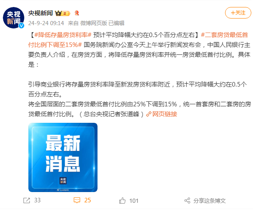Click the share icon next to 分享这条博文
This screenshot has width=253, height=211.
pyautogui.click(x=187, y=201)
